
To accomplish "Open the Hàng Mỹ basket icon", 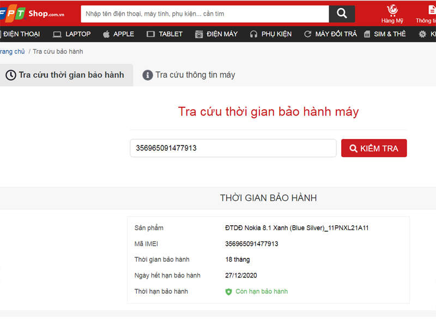I will [x=392, y=10].
